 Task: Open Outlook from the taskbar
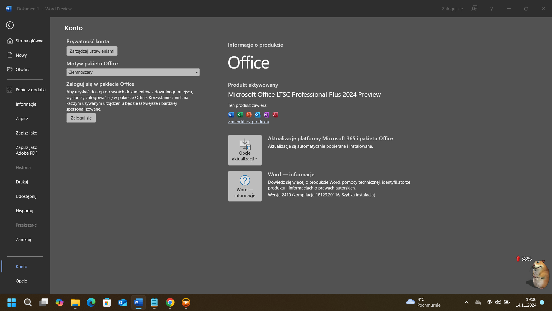point(123,302)
